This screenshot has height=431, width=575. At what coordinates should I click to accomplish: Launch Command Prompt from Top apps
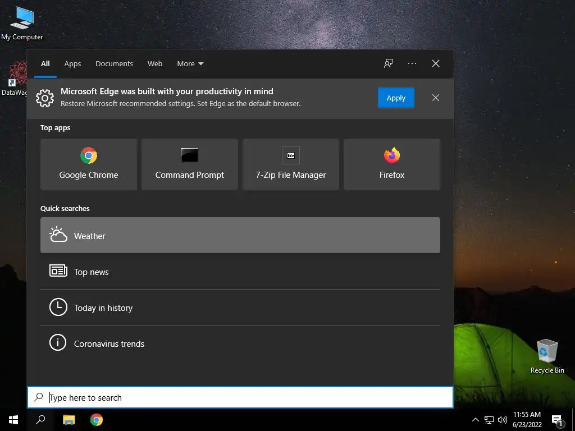190,164
